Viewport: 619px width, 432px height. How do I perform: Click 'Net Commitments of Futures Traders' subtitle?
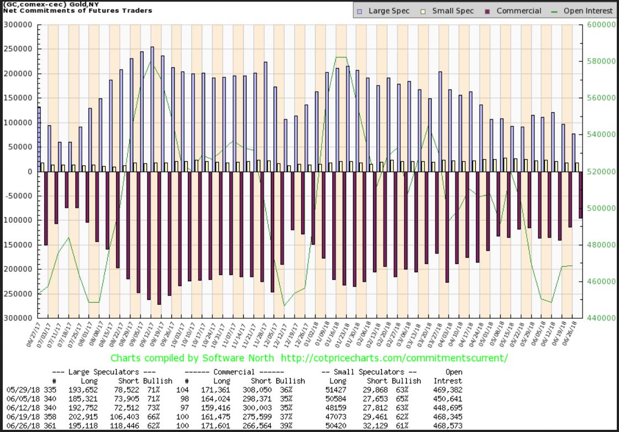(77, 10)
